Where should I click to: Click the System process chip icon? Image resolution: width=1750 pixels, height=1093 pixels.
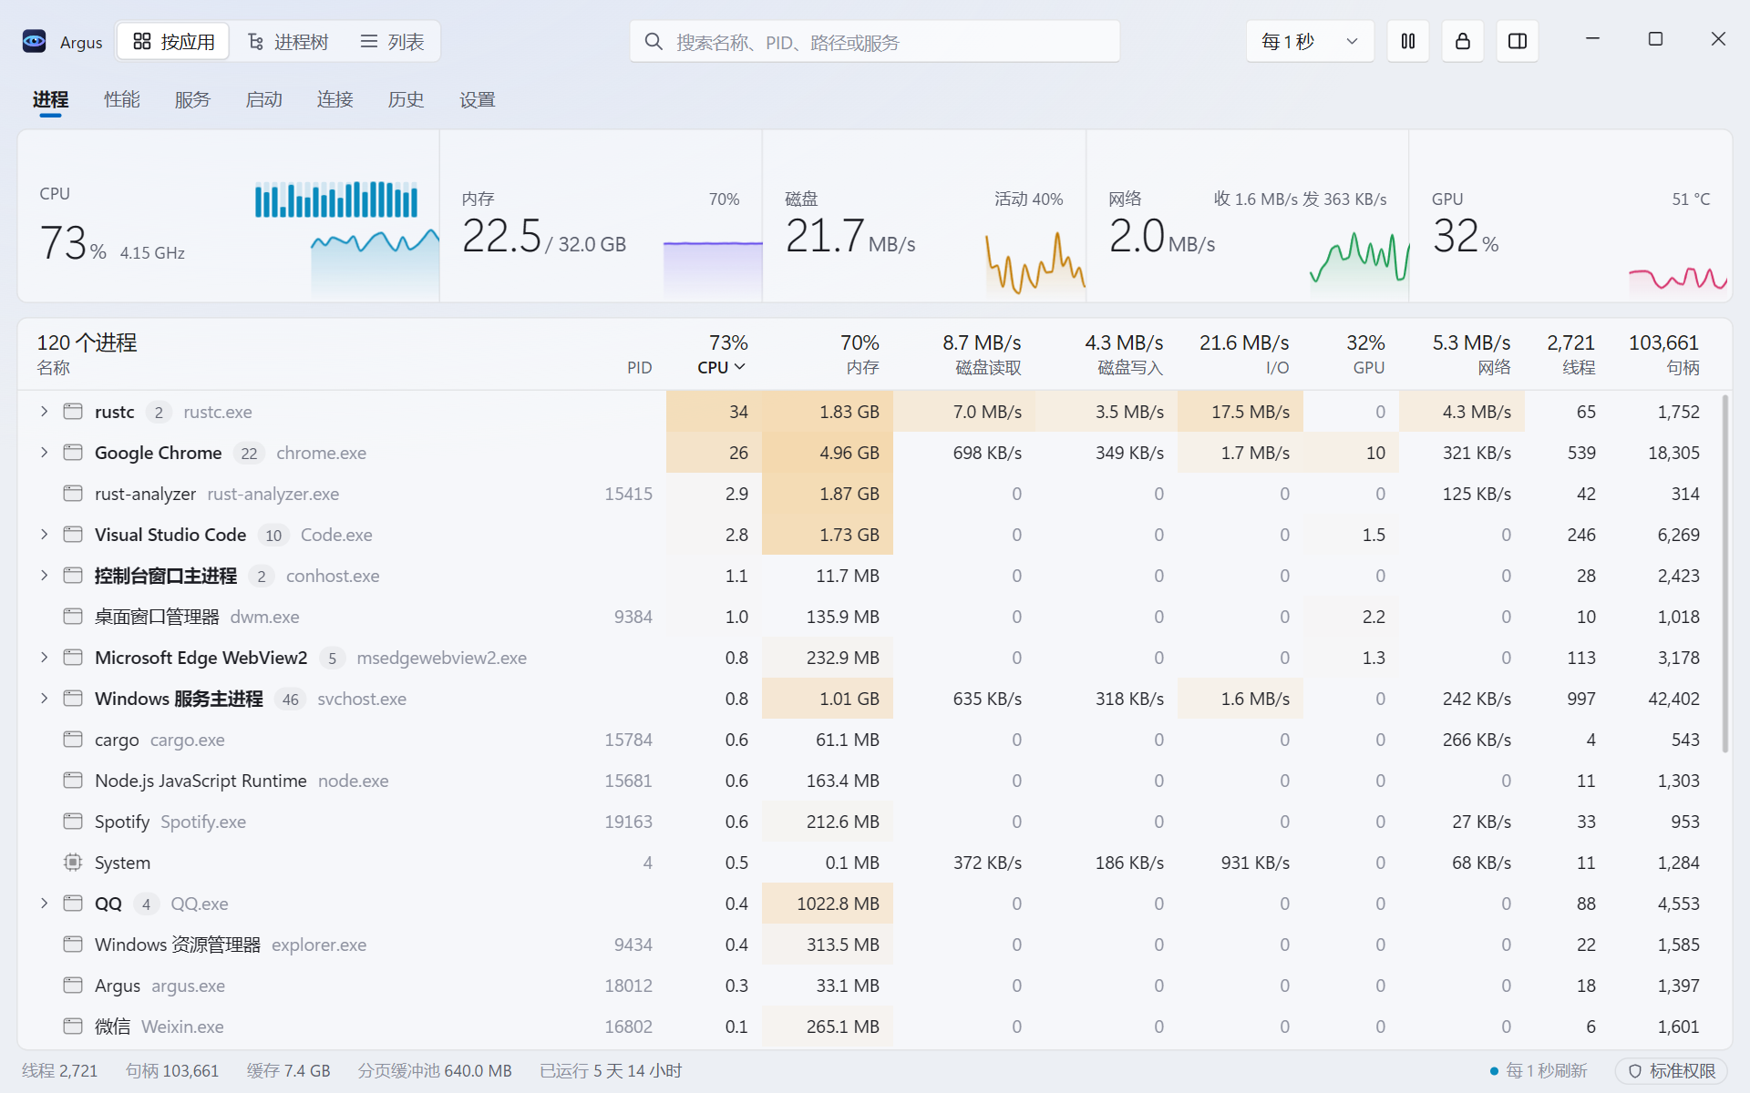click(x=73, y=863)
